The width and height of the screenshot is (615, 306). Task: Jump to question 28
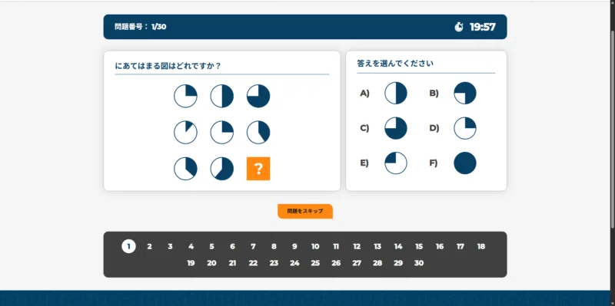point(377,263)
